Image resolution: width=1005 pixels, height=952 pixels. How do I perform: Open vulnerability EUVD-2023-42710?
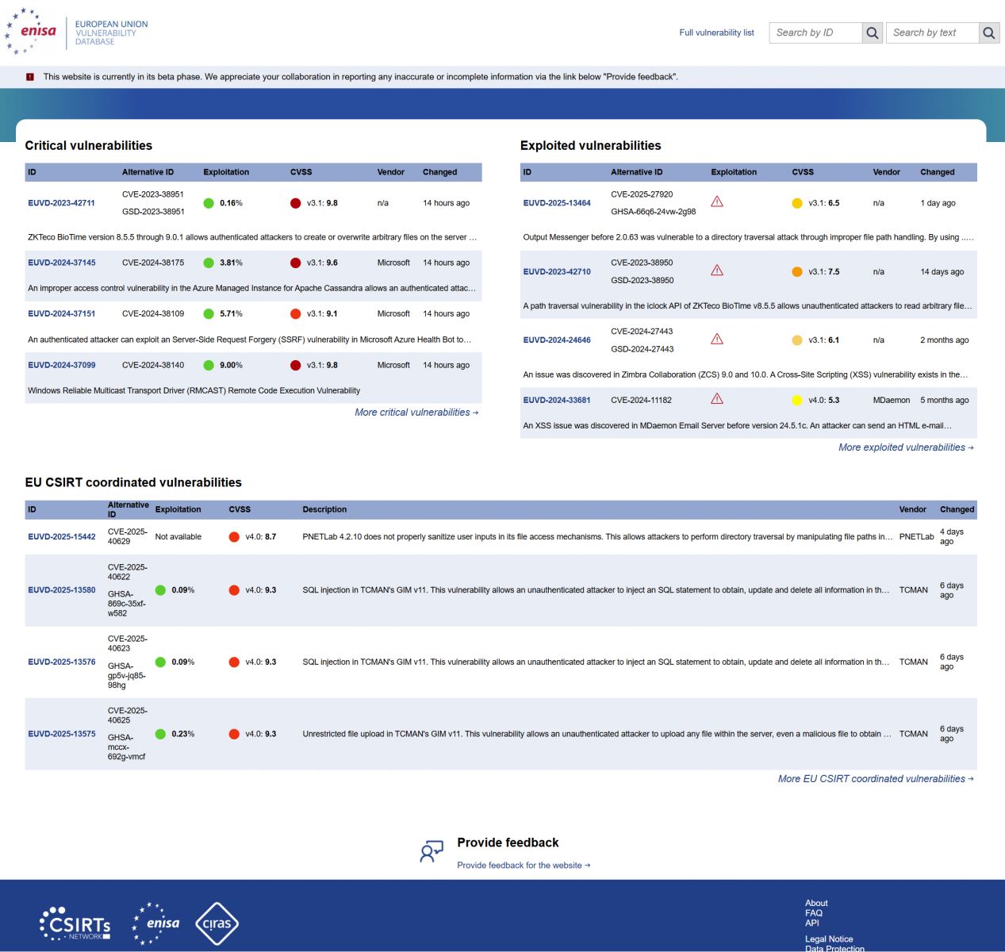click(x=557, y=272)
